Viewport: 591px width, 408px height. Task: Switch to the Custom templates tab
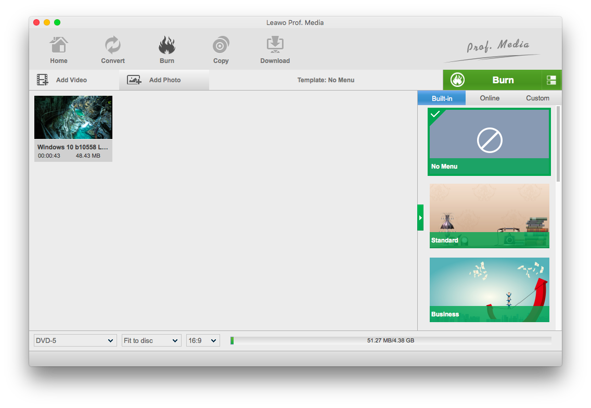(537, 98)
